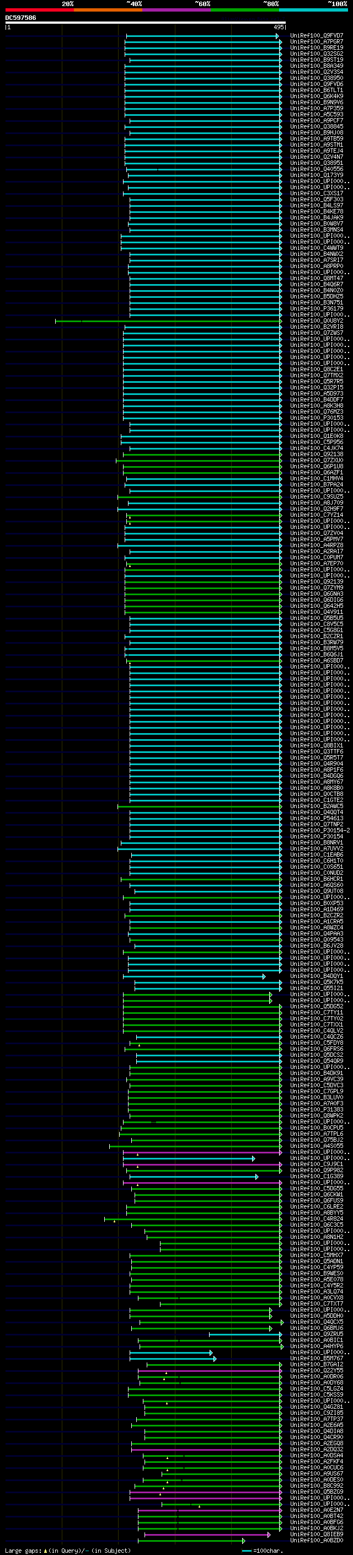Click the cyan ~100% legend color segment
The height and width of the screenshot is (1555, 353).
[x=313, y=10]
